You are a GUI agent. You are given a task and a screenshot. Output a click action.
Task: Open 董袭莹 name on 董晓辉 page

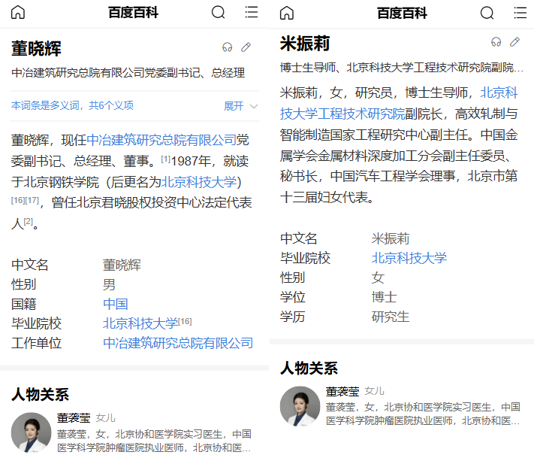click(74, 418)
